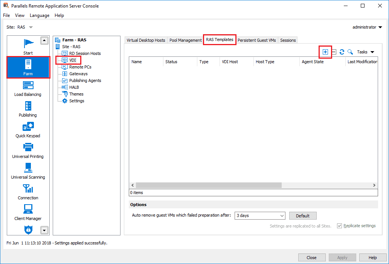
Task: Click the Close button at bottom
Action: 311,258
